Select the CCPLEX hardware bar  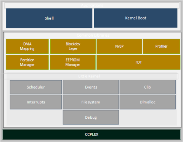pos(91,134)
